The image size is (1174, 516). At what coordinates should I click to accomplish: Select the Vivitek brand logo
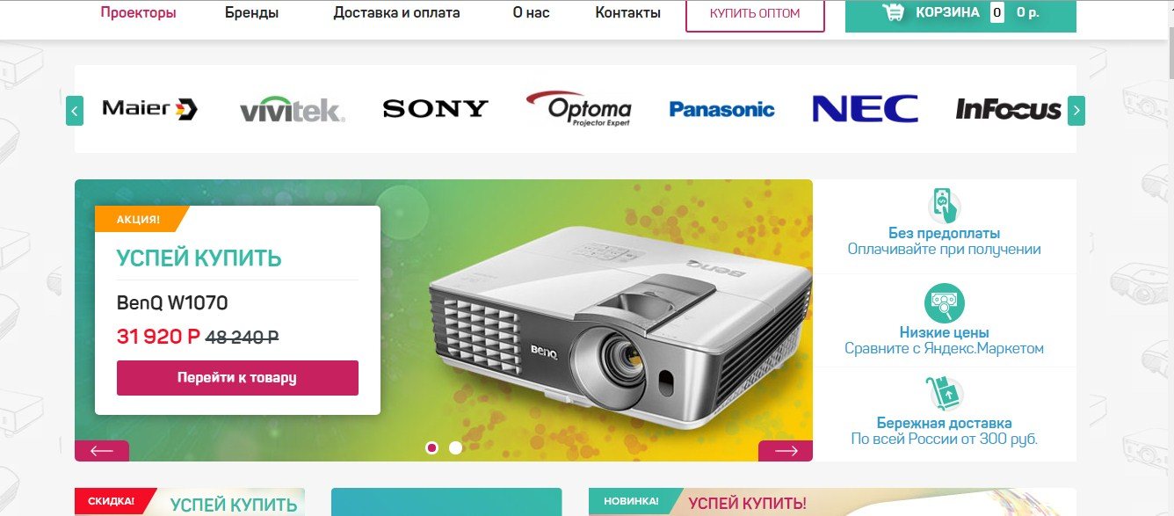tap(292, 110)
